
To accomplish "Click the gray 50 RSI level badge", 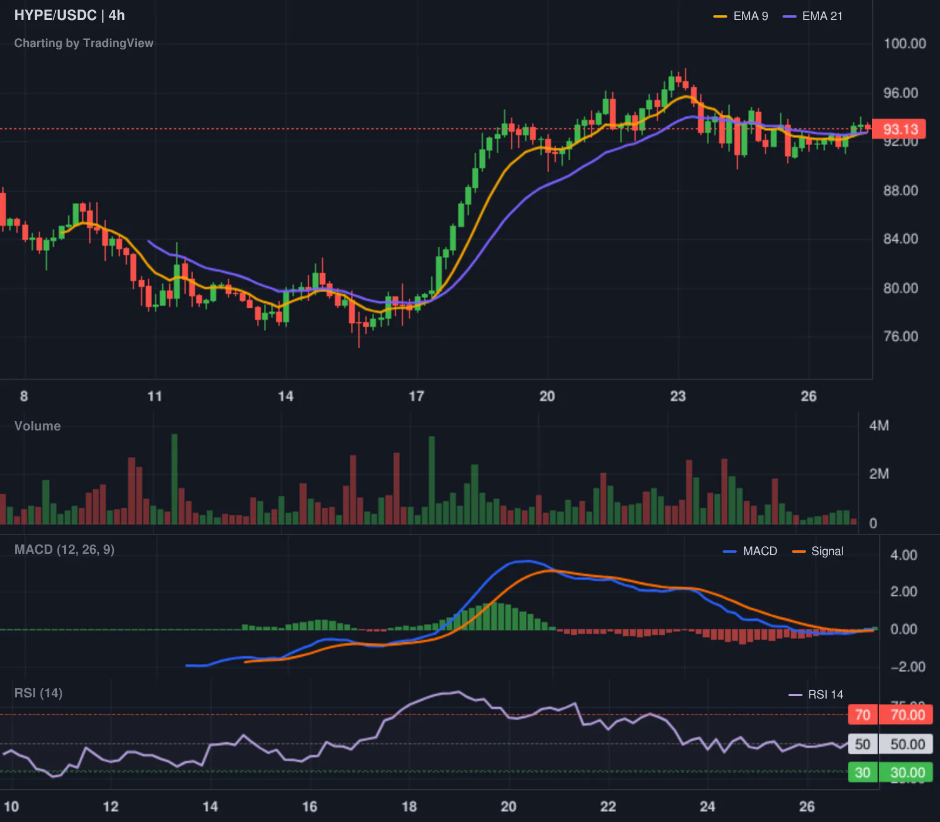I will 862,744.
